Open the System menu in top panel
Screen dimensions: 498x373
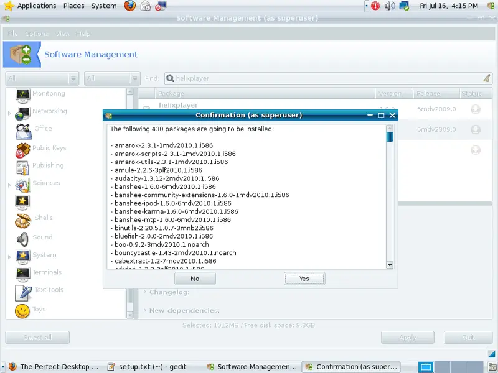[x=104, y=6]
